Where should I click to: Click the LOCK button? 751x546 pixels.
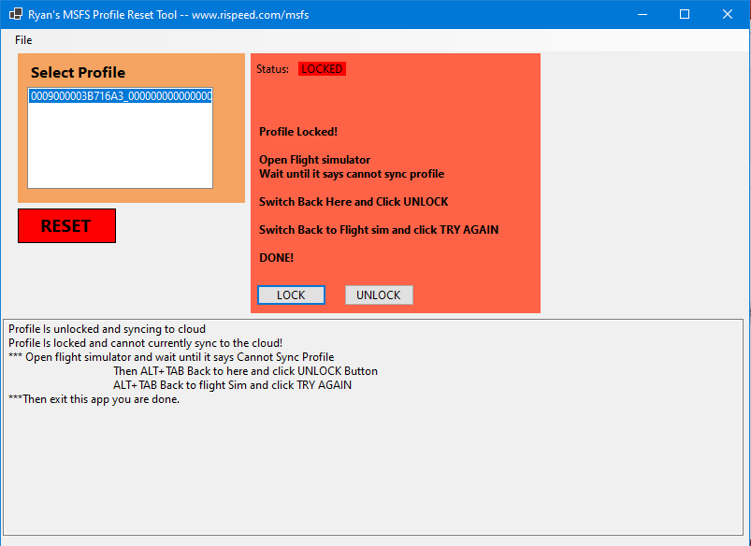click(x=291, y=295)
